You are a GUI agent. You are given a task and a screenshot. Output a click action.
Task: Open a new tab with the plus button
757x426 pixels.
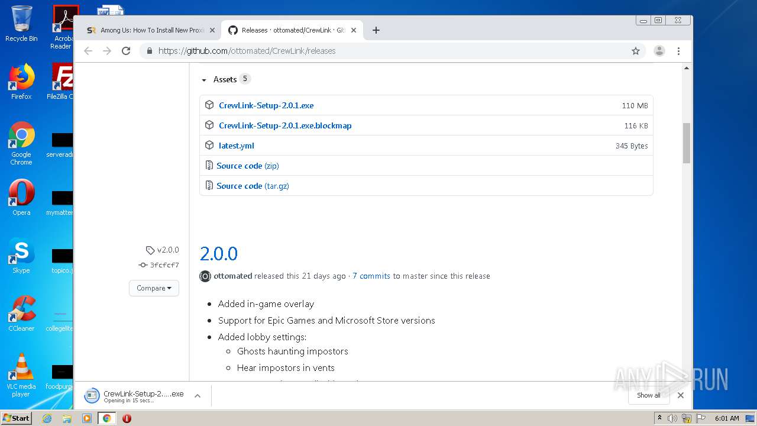point(376,30)
